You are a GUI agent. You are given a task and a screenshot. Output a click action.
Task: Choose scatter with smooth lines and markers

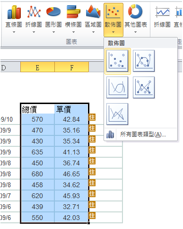click(x=144, y=61)
